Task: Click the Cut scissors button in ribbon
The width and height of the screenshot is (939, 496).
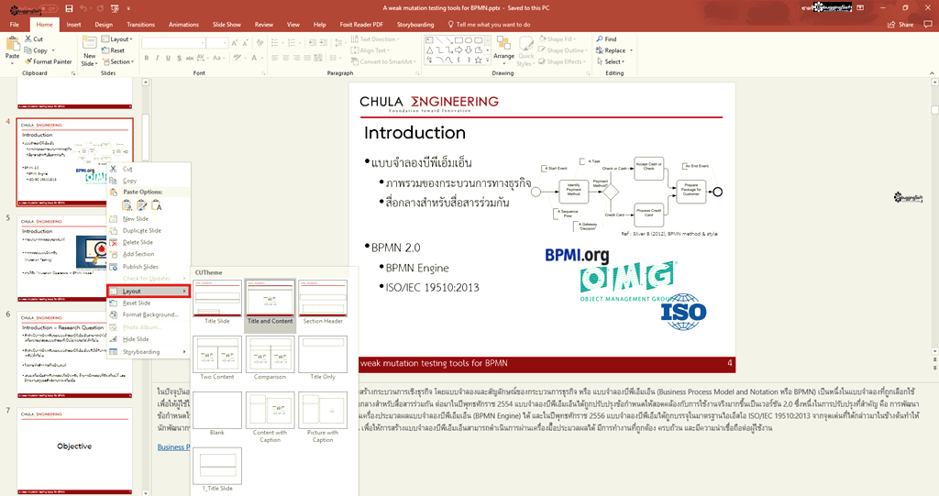Action: [34, 39]
